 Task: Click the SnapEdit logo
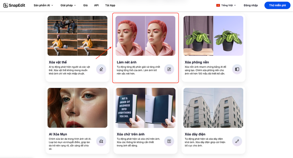point(14,5)
